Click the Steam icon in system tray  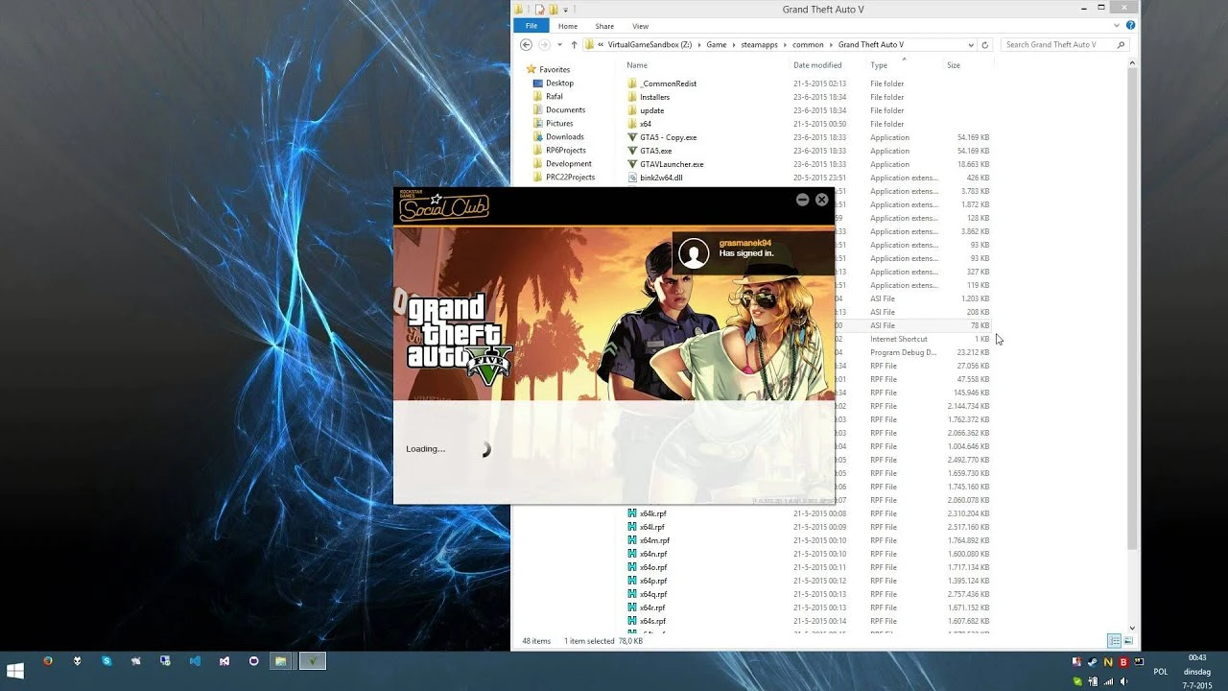1092,662
